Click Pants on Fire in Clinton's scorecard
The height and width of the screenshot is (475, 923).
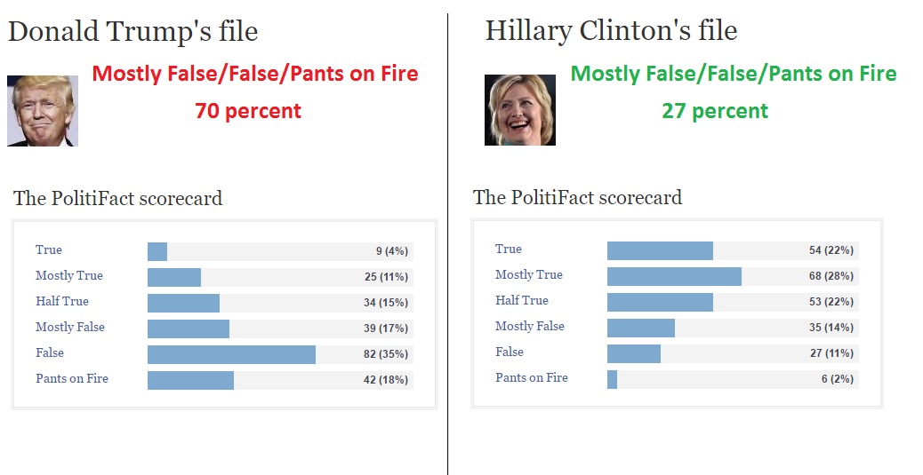click(532, 378)
